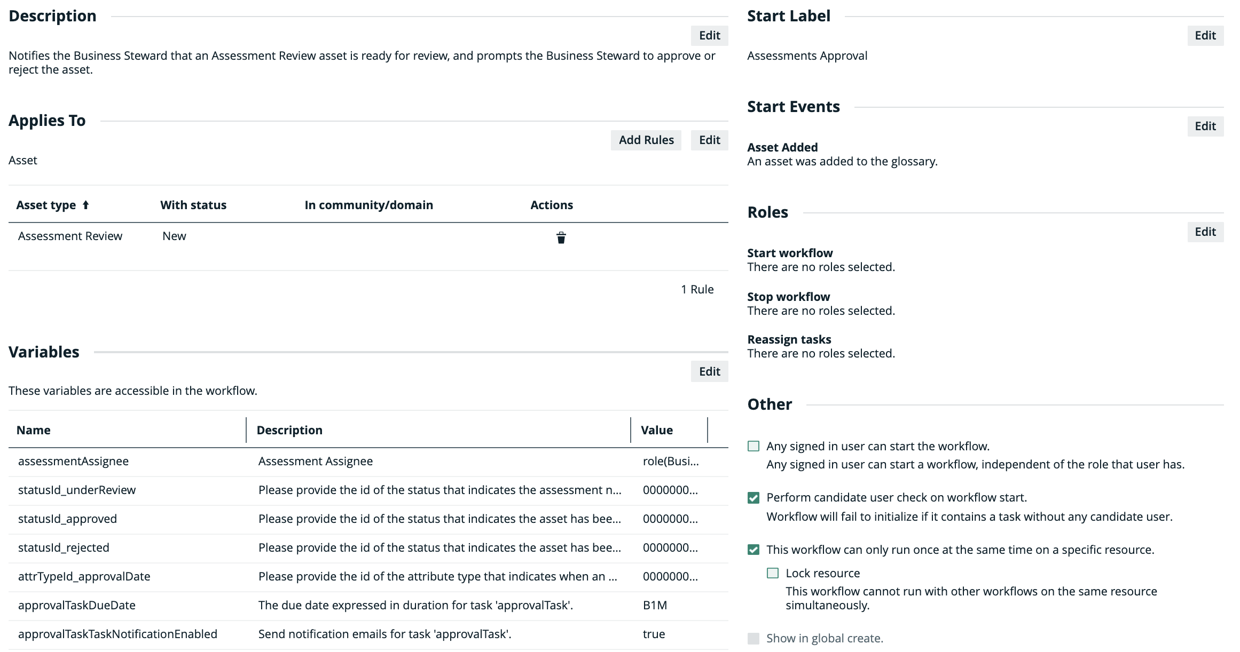Enable the Lock resource checkbox
Screen dimensions: 1240x652
pyautogui.click(x=773, y=573)
